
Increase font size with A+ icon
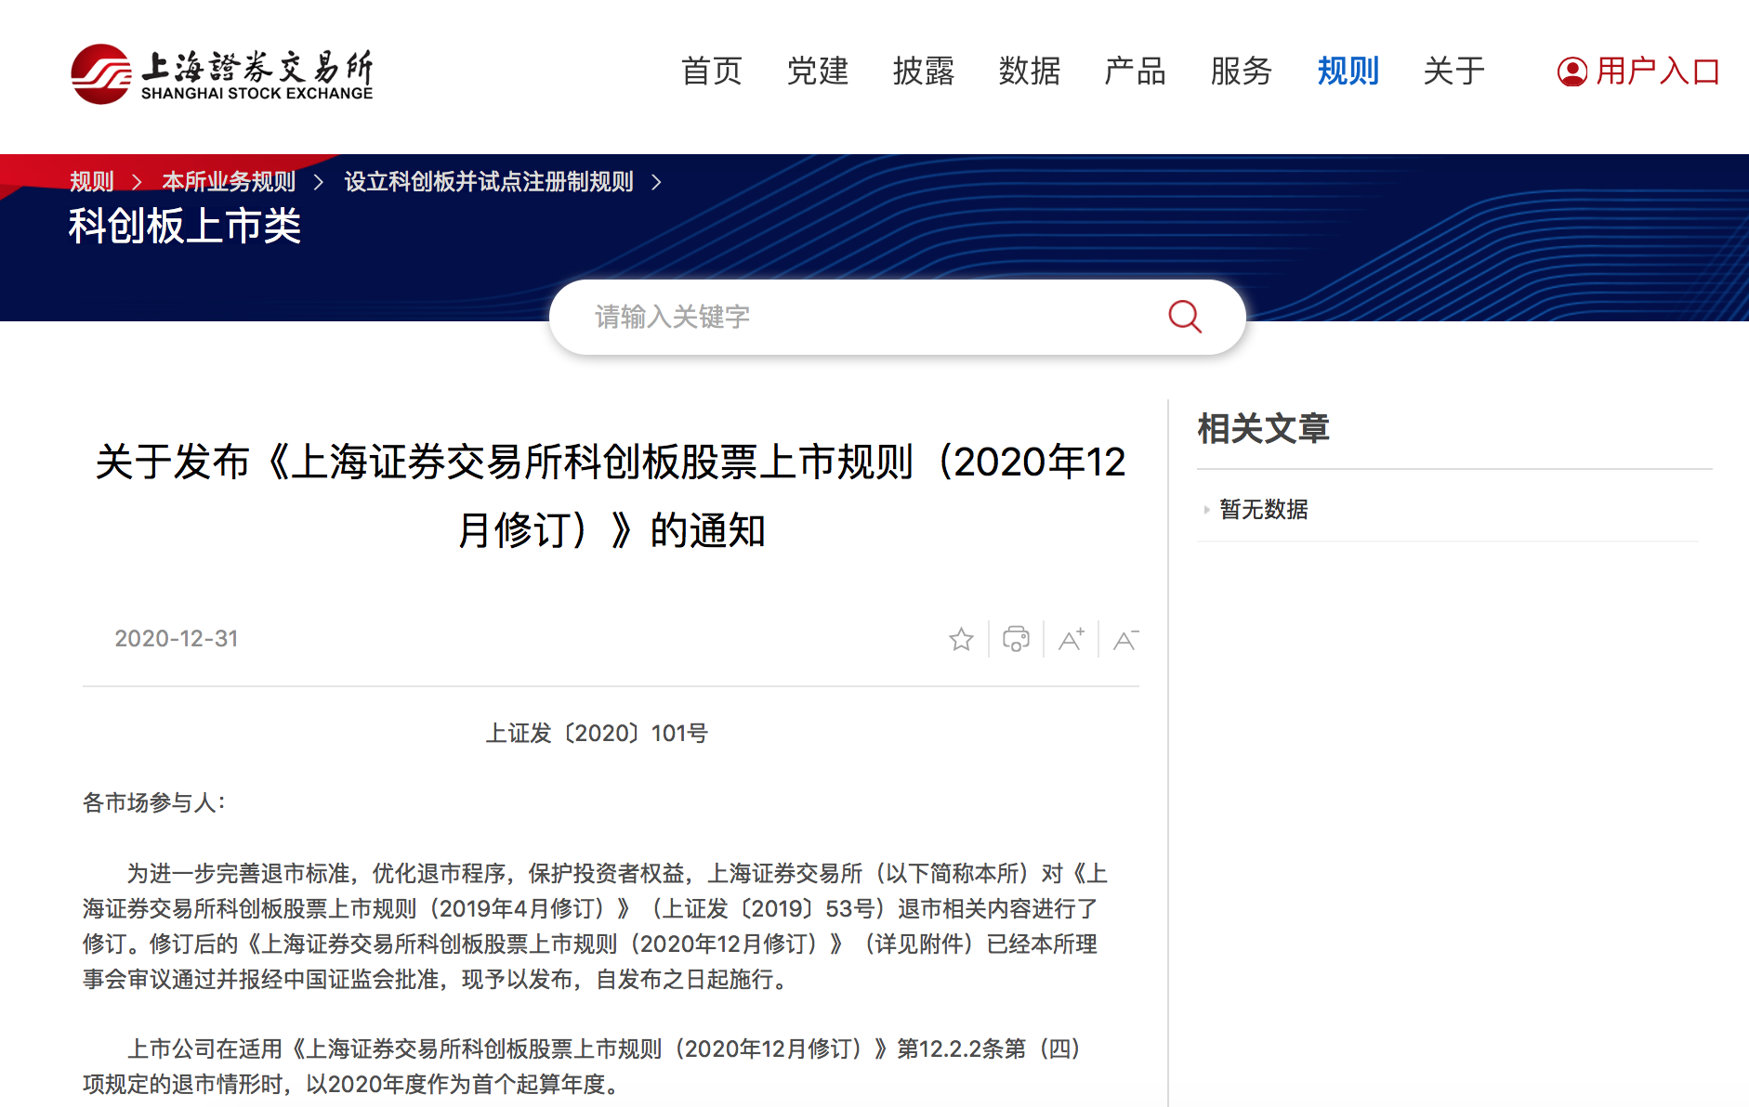(1072, 639)
